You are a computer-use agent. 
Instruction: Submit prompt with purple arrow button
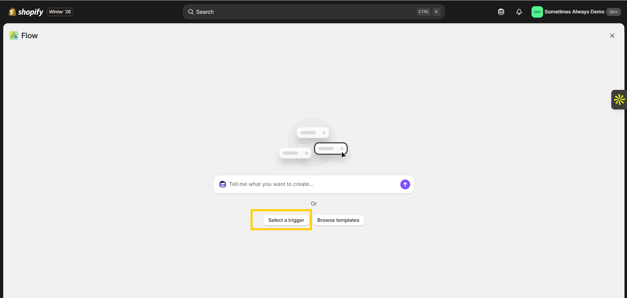(405, 184)
